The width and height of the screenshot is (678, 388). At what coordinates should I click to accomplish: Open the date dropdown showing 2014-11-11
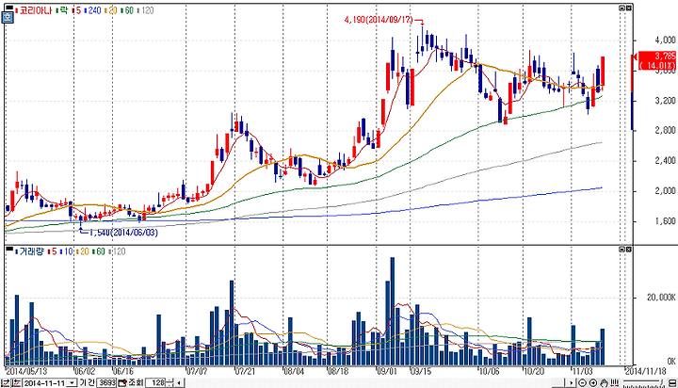(72, 382)
